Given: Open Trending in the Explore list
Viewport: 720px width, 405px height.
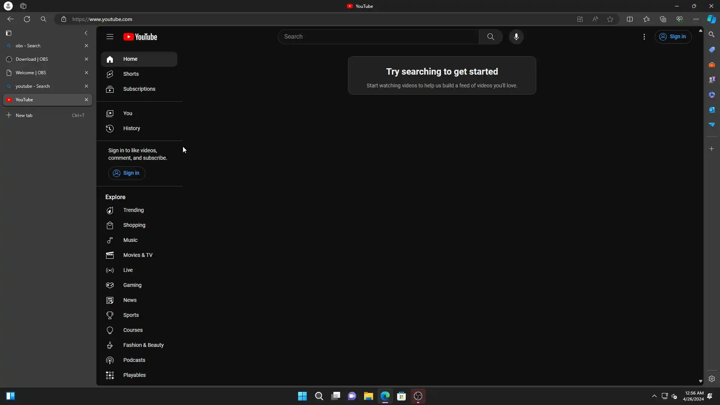Looking at the screenshot, I should pos(133,210).
